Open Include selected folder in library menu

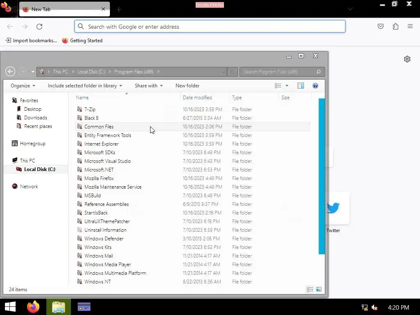85,86
